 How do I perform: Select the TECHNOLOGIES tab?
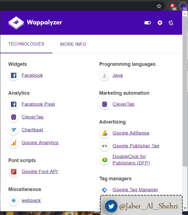[x=26, y=44]
